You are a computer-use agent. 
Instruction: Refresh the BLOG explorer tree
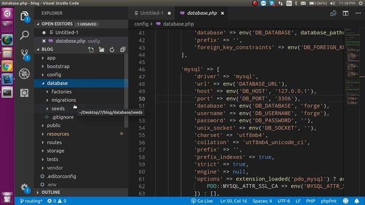pyautogui.click(x=112, y=50)
